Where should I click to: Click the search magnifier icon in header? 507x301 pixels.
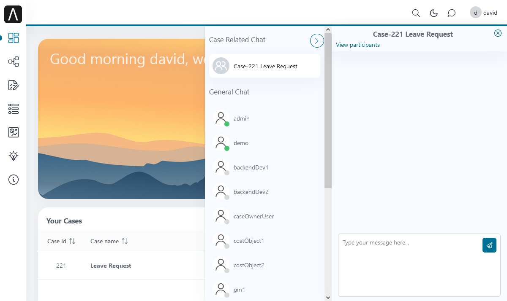416,13
